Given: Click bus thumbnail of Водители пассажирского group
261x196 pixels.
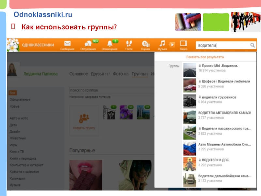Looking at the screenshot, I should 190,133.
